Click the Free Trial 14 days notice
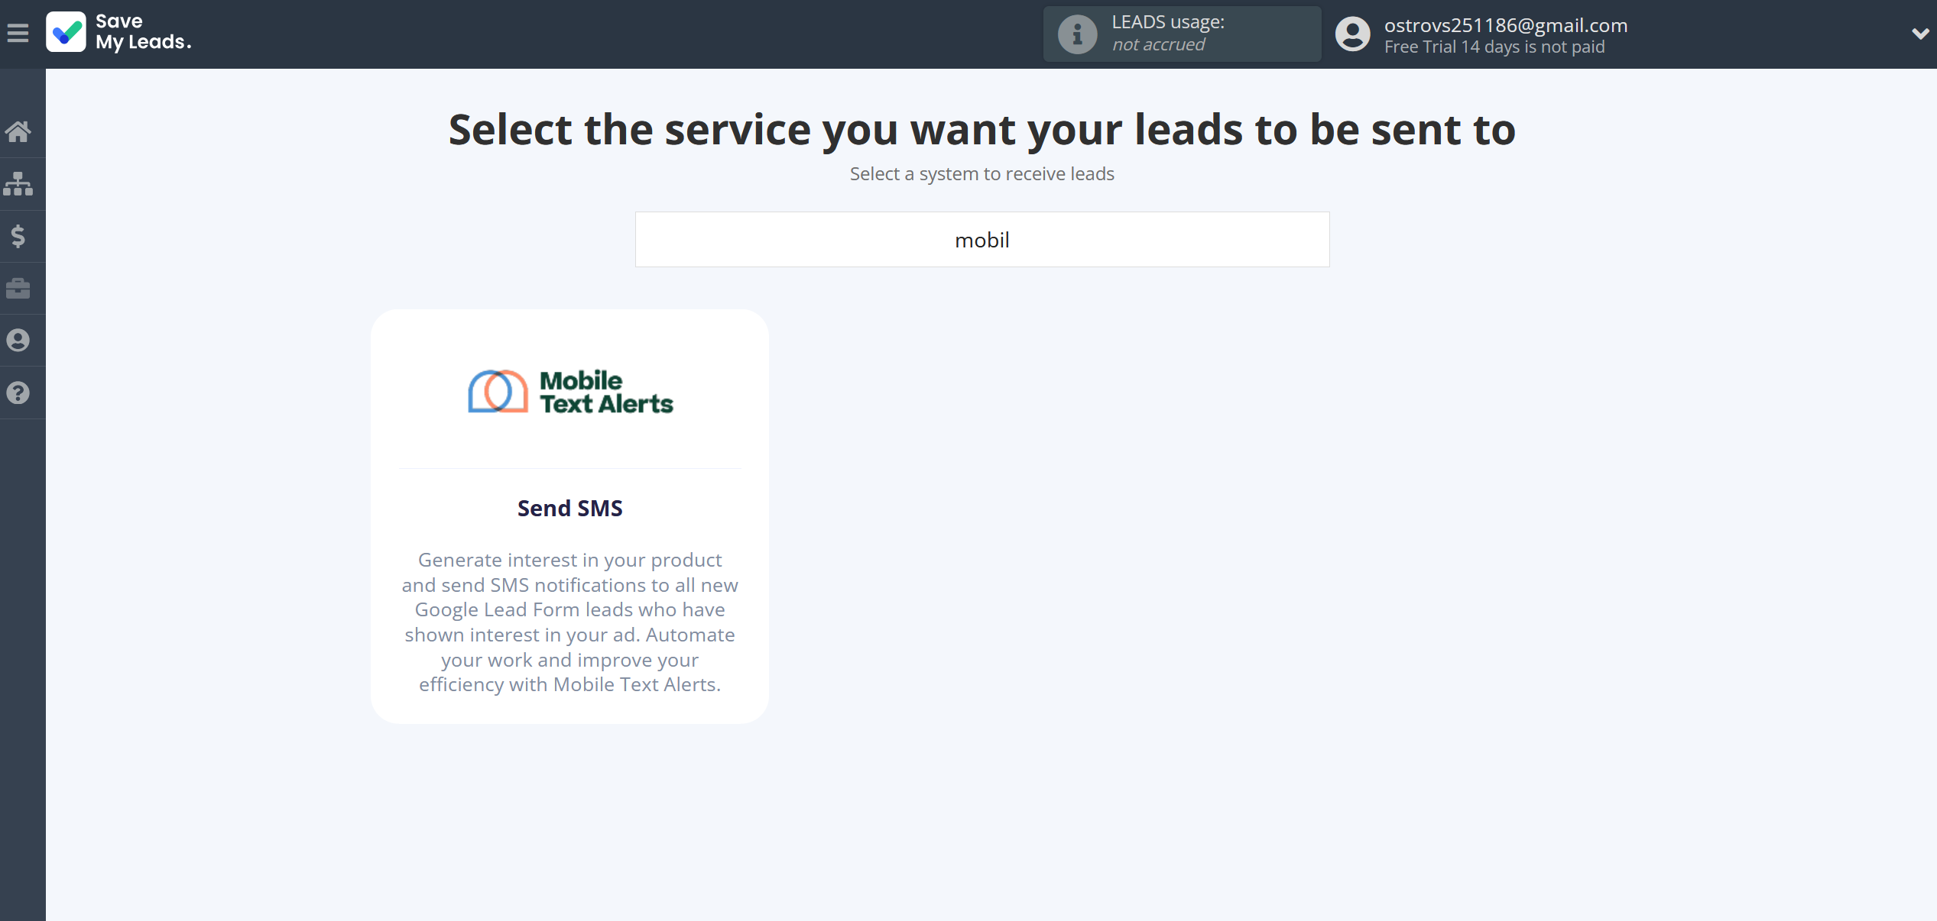1937x921 pixels. pos(1494,47)
